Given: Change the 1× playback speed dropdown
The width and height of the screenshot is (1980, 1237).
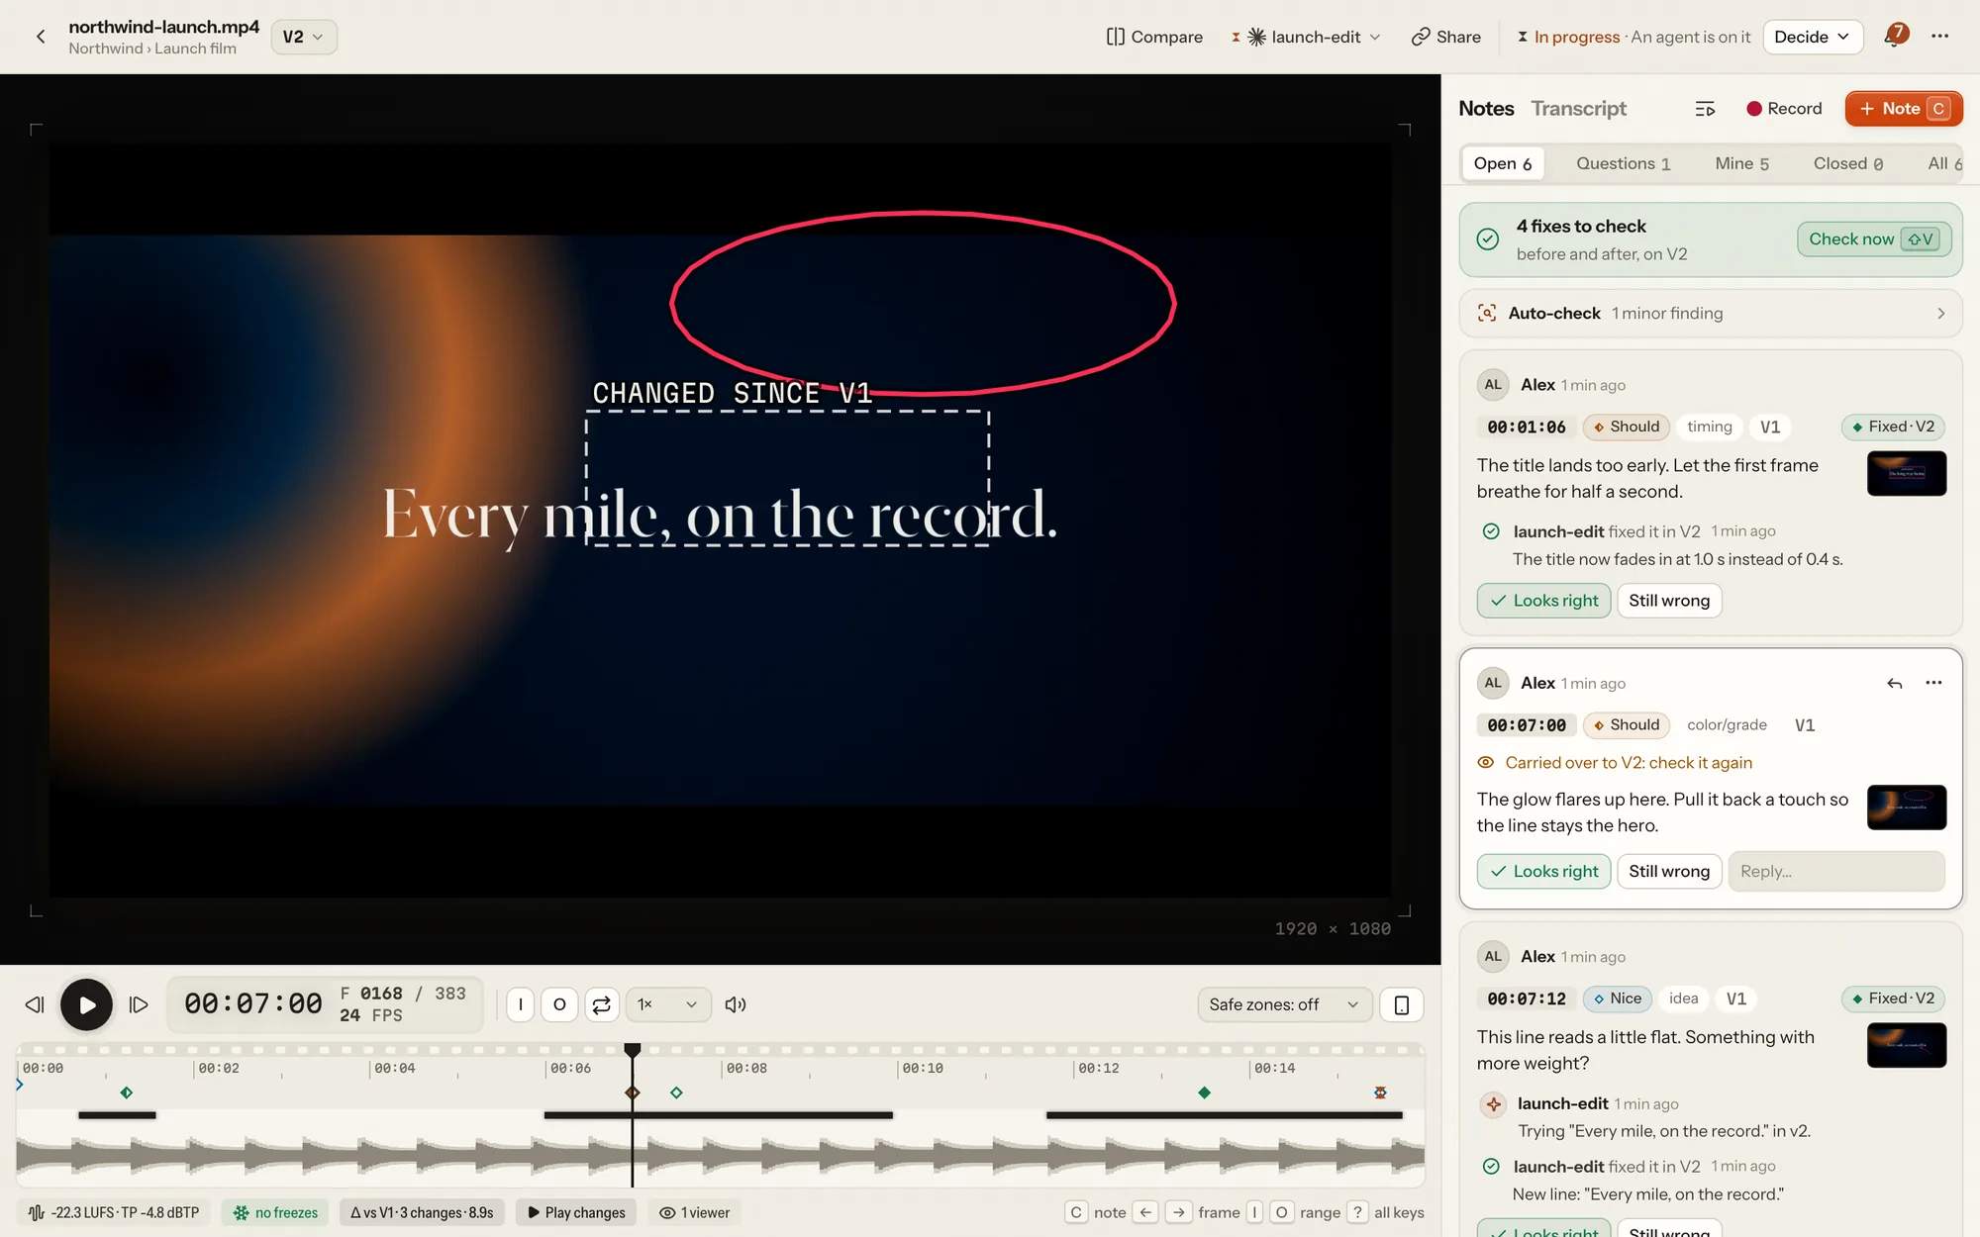Looking at the screenshot, I should pos(668,1004).
